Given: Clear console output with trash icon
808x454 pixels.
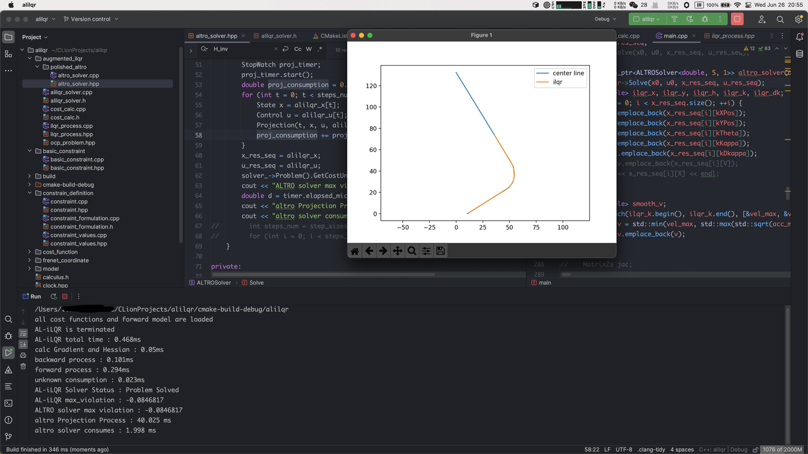Looking at the screenshot, I should [x=23, y=367].
